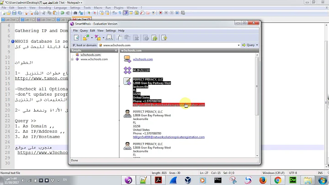Click the UTF-8 encoding status bar entry
Screen dimensions: 329x185
pos(293,173)
